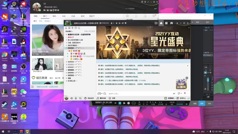
Task: Toggle the microphone in channel bottom bar
Action: point(76,98)
